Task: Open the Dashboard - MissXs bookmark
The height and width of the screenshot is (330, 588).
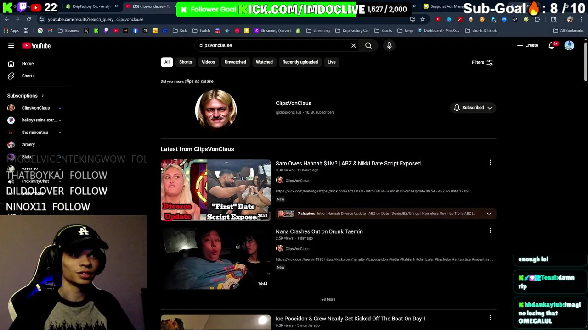Action: (x=439, y=31)
